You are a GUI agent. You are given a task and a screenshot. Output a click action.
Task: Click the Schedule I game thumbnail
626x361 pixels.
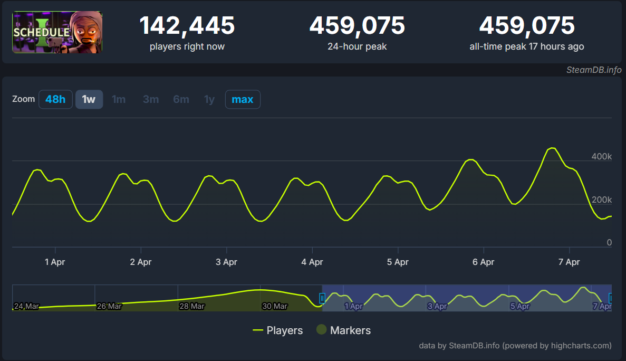point(57,32)
